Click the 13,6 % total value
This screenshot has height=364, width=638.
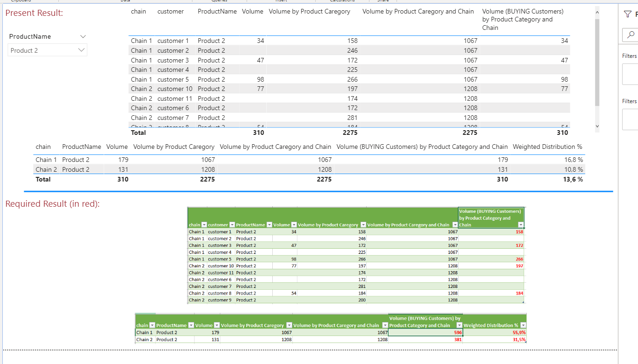[x=573, y=179]
